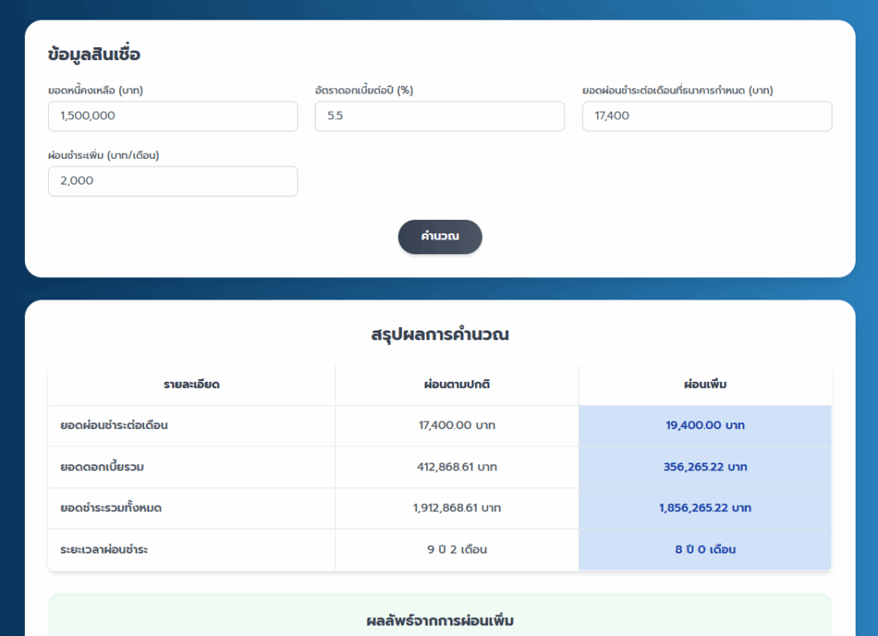Click the สรุปผลการคำนวณ heading
The width and height of the screenshot is (878, 636).
[440, 335]
